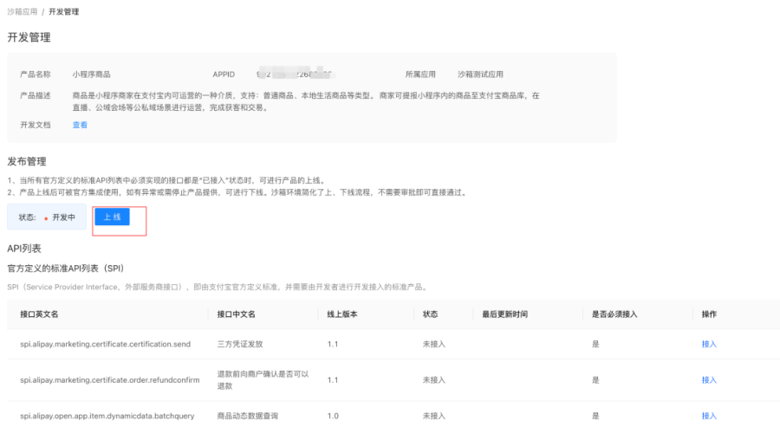780x427 pixels.
Task: Click the red status dot indicator
Action: coord(46,218)
